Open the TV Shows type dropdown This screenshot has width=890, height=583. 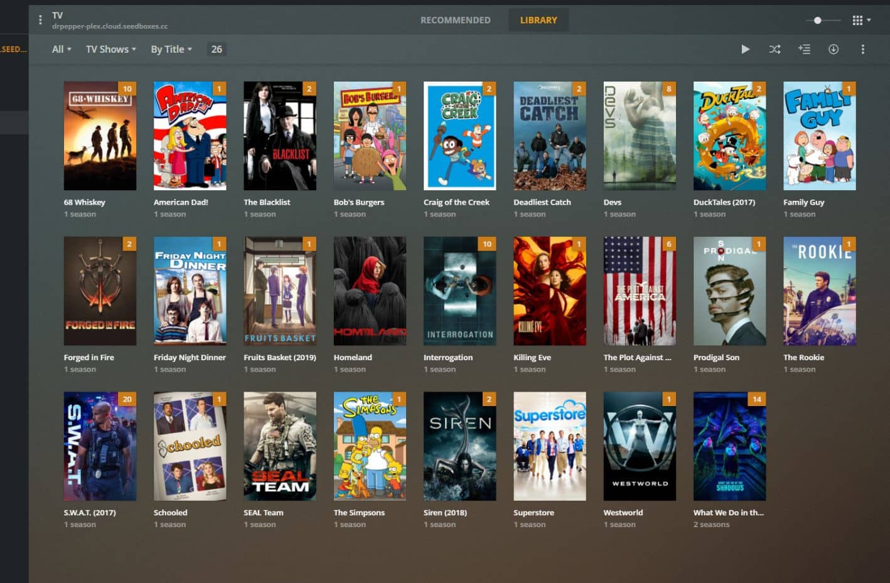tap(111, 49)
